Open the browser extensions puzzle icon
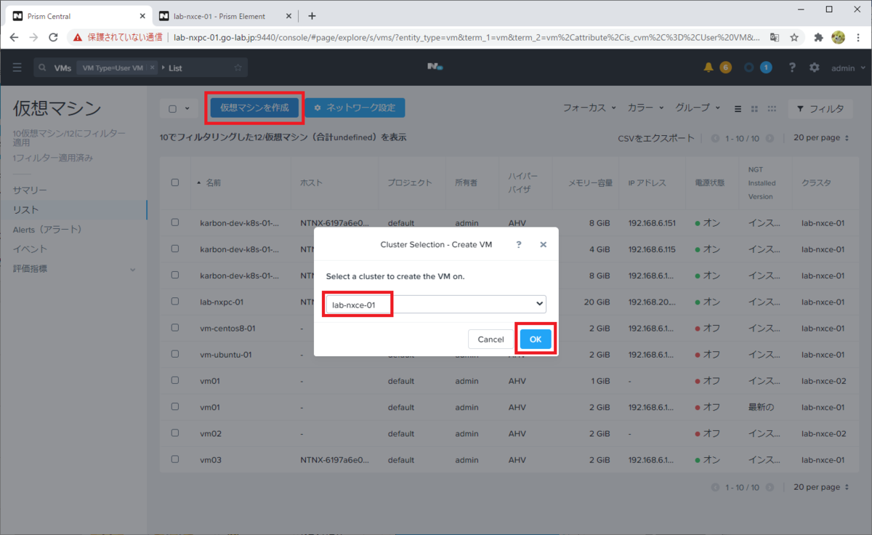This screenshot has height=535, width=872. [819, 36]
